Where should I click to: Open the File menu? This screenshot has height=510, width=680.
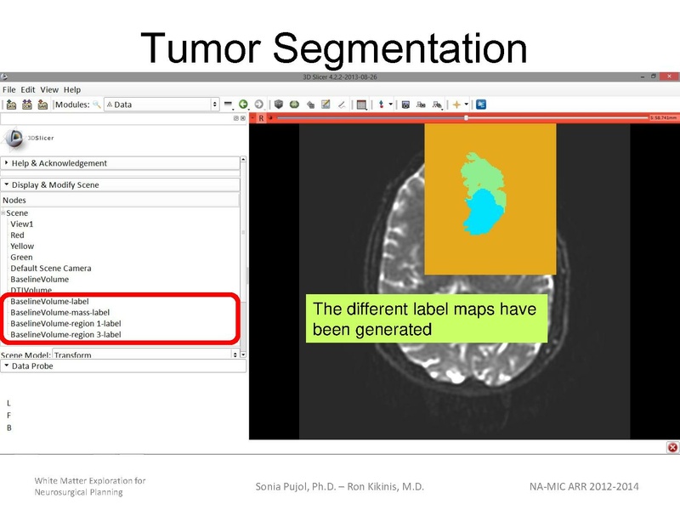pyautogui.click(x=8, y=89)
